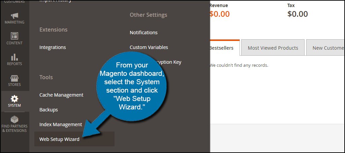Image resolution: width=345 pixels, height=153 pixels.
Task: Open Find Partners & Extensions box icon
Action: (14, 119)
